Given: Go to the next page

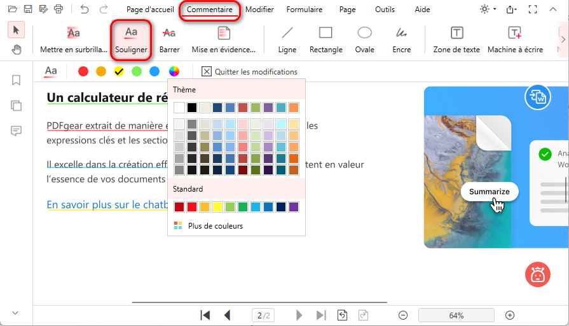Looking at the screenshot, I should click(299, 315).
